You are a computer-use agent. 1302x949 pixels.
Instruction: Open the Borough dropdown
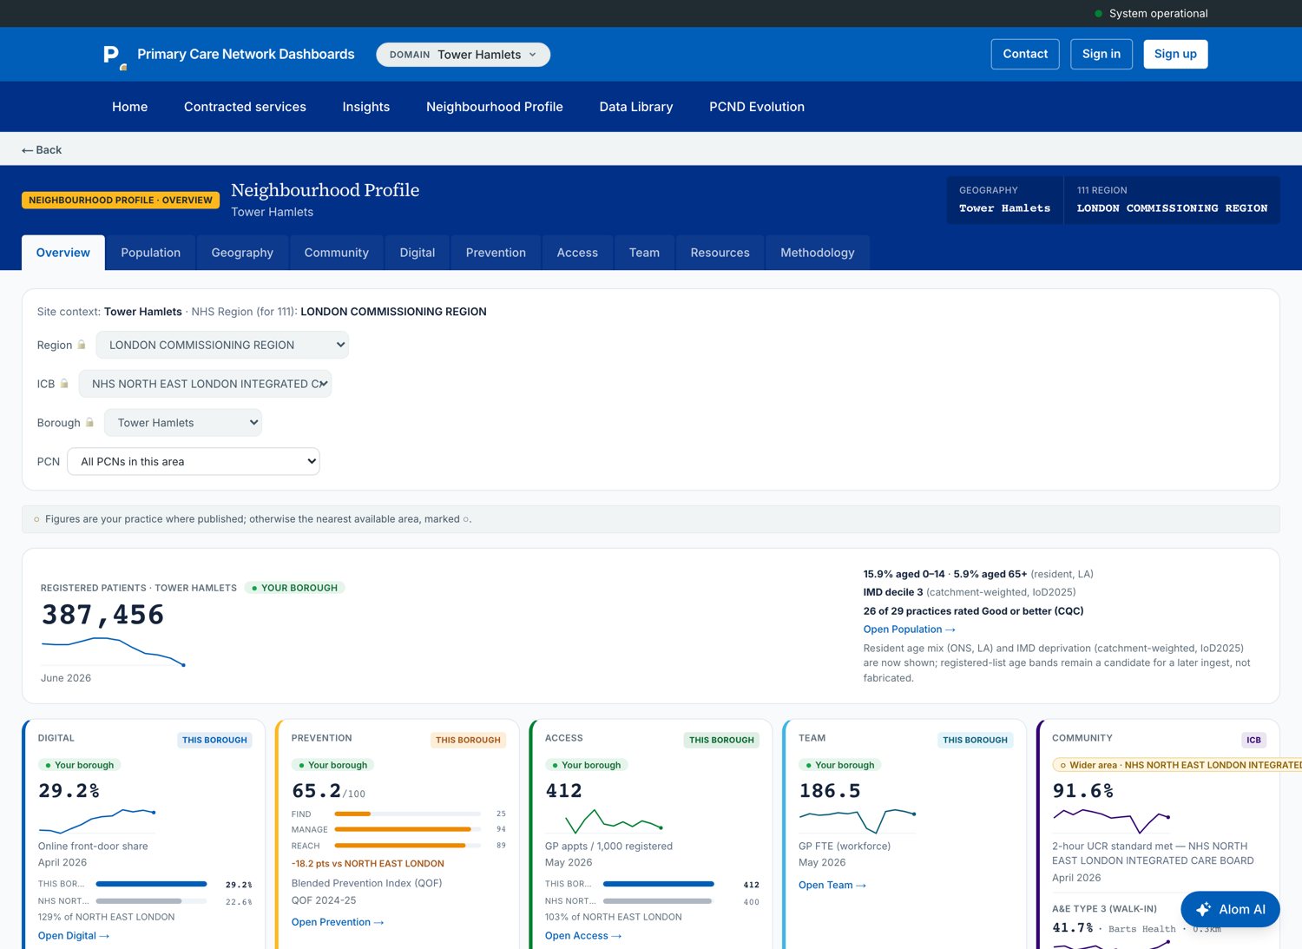pos(183,423)
